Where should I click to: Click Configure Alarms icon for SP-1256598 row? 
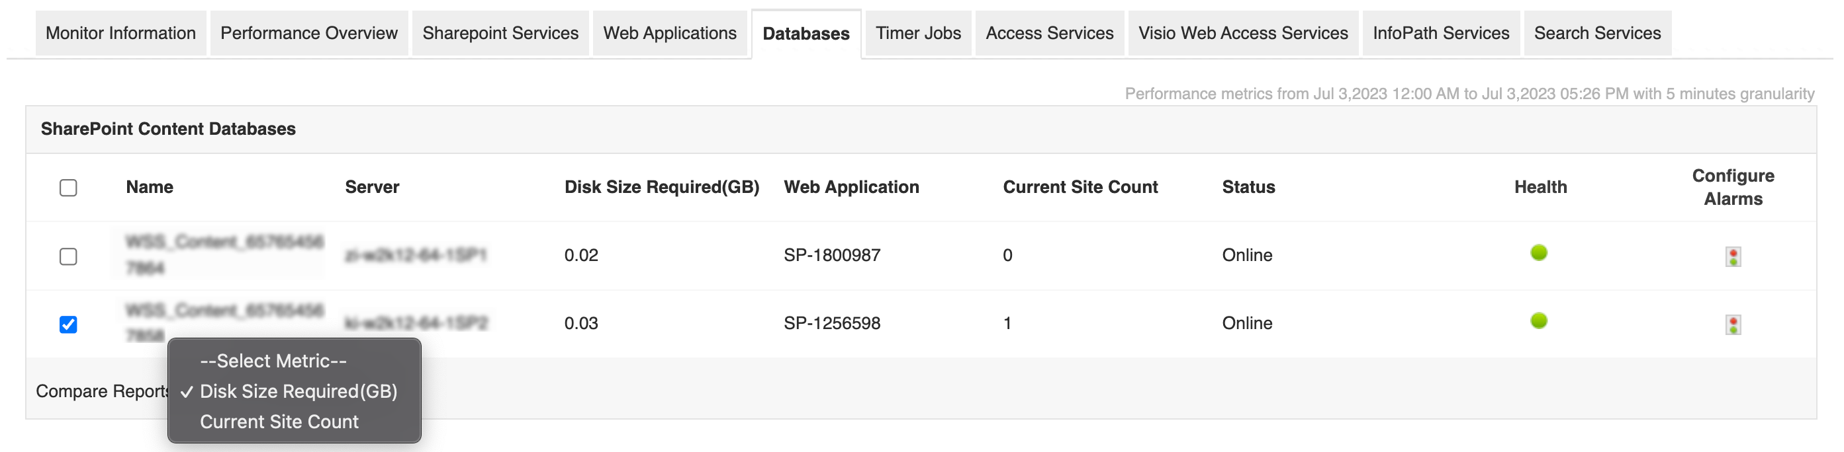click(x=1732, y=324)
